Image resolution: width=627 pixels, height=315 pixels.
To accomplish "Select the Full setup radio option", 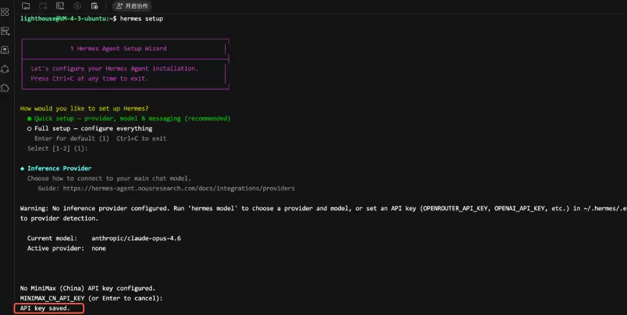I will coord(90,128).
